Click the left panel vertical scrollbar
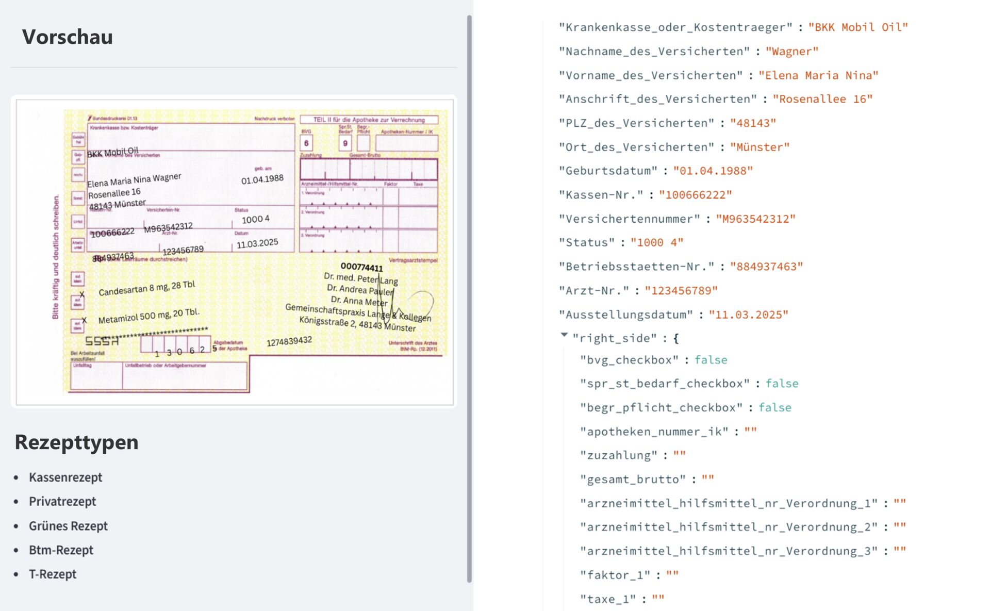 (x=469, y=299)
